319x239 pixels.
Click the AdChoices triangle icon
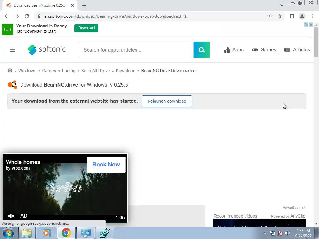pyautogui.click(x=306, y=25)
